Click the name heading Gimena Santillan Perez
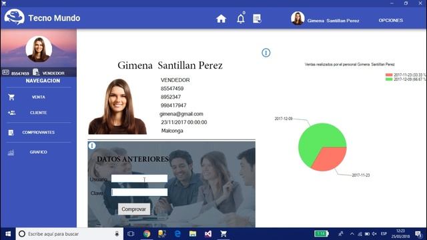Viewport: 427px width, 240px height. [x=170, y=65]
